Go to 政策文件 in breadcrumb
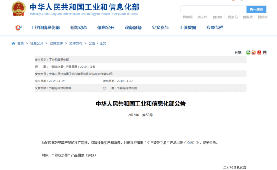Screen dimensions: 277x170 [56, 43]
